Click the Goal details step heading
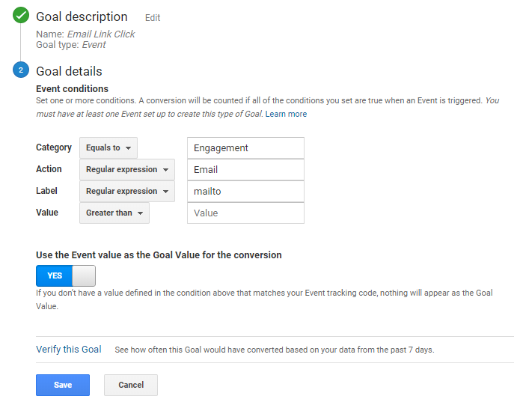 click(x=69, y=71)
